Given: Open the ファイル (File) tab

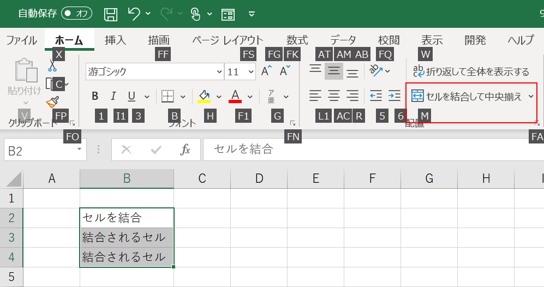Looking at the screenshot, I should [x=21, y=40].
